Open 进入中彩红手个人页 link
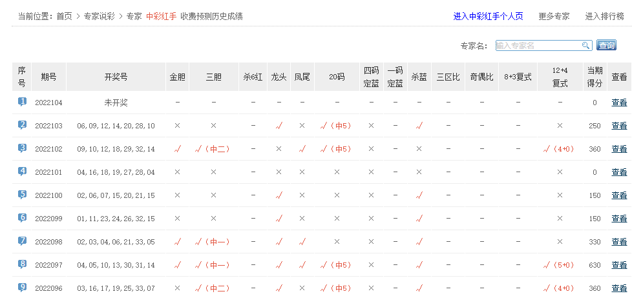This screenshot has height=296, width=632. click(488, 16)
